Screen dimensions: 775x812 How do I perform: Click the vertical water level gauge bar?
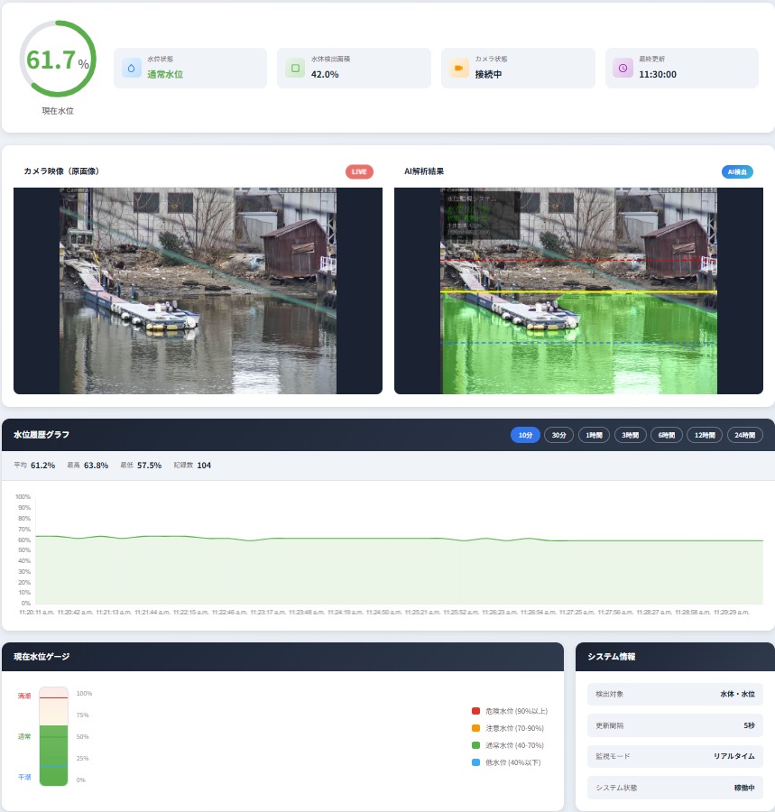53,737
